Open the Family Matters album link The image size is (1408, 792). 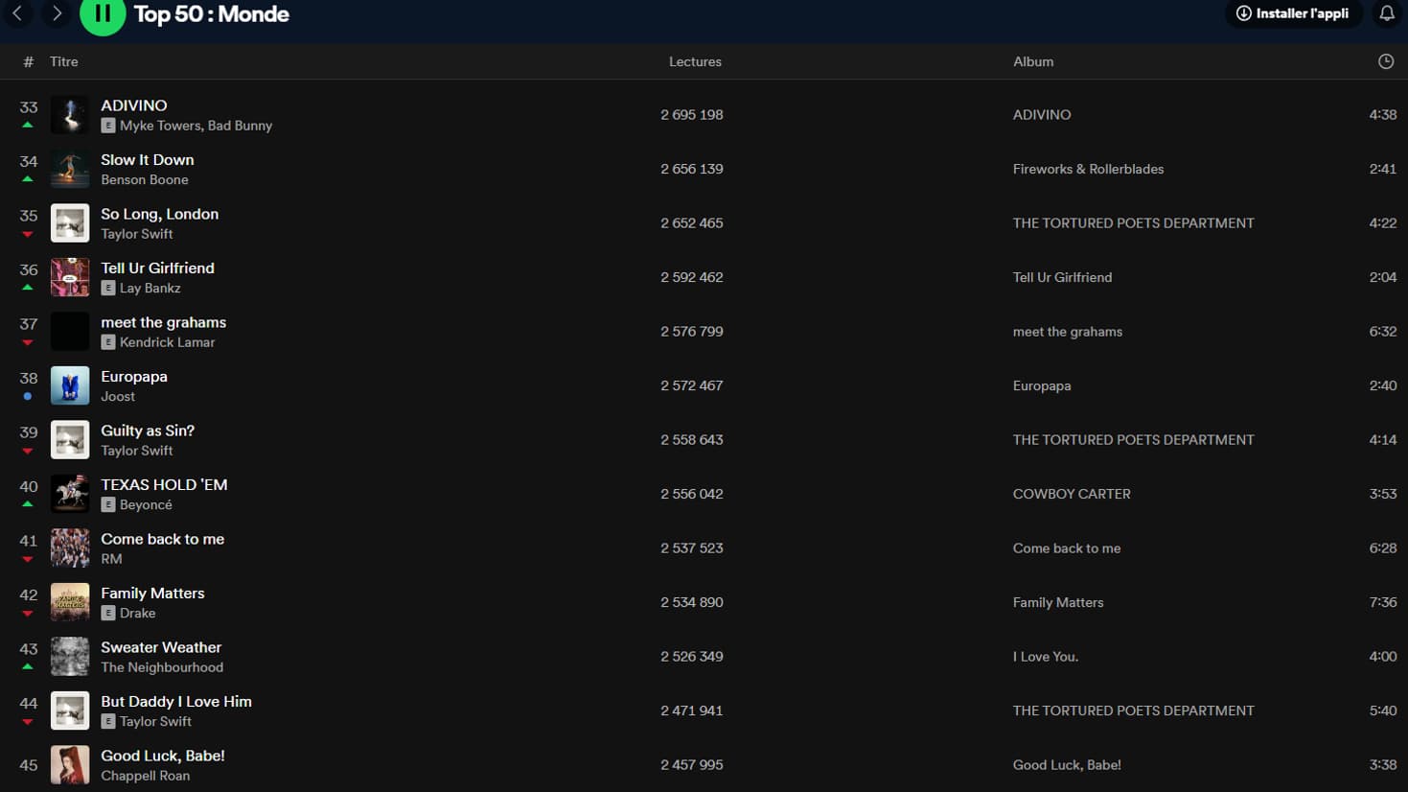1058,602
